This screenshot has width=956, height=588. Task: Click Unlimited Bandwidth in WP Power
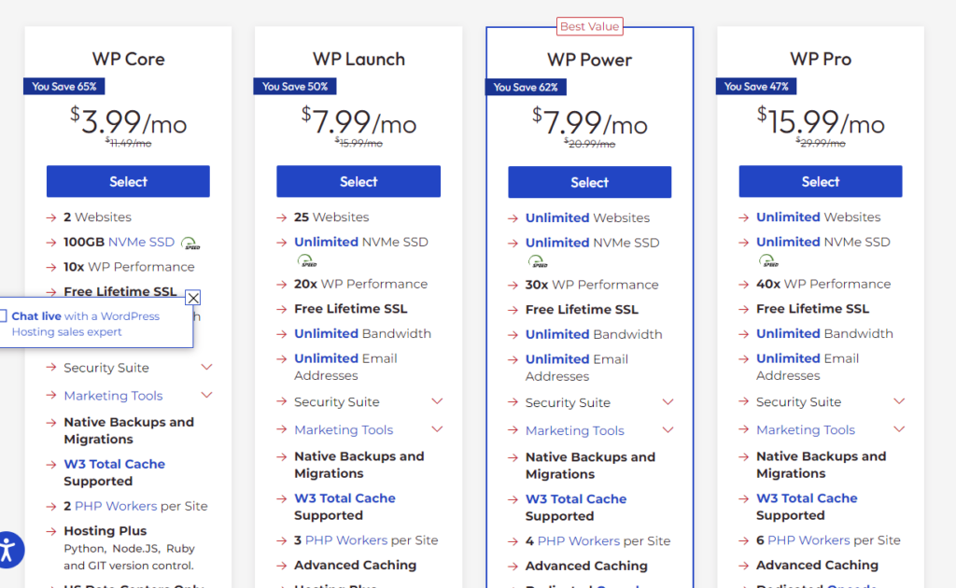point(594,334)
